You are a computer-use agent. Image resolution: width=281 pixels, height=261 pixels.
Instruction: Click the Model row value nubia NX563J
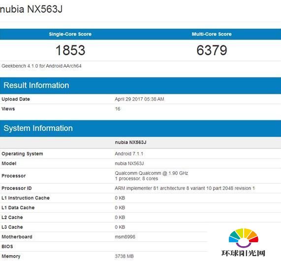[x=129, y=163]
